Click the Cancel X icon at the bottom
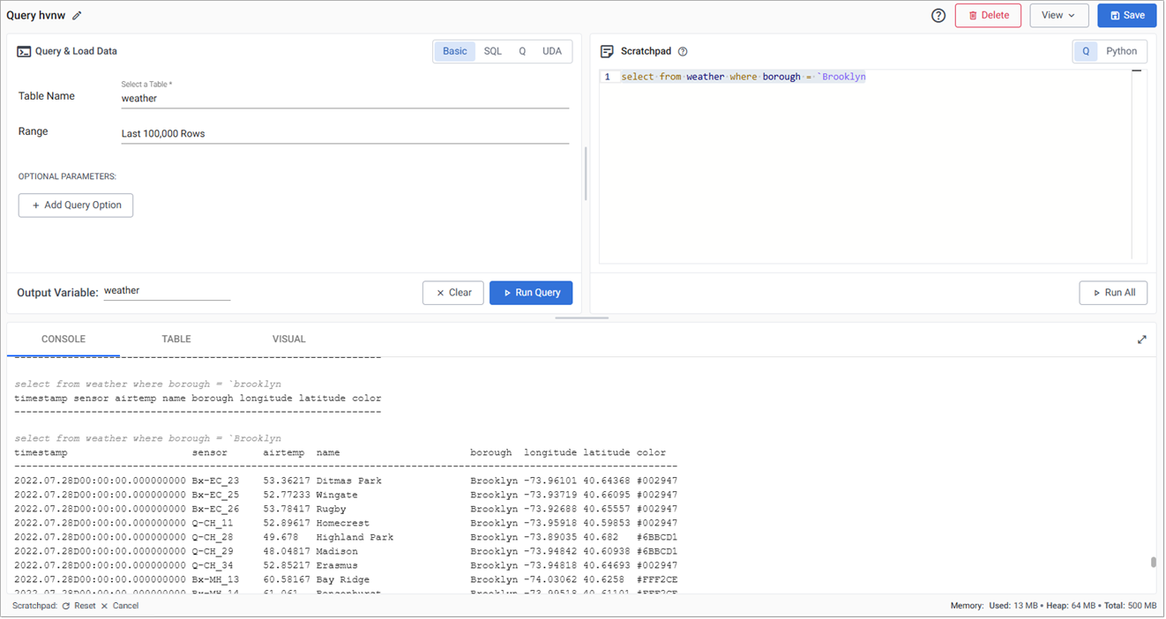 [103, 606]
